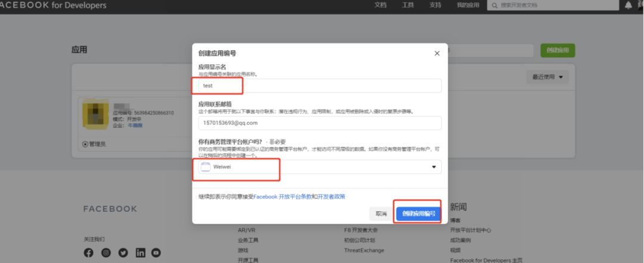Click the 应用联系邮箱 email input

pos(320,123)
